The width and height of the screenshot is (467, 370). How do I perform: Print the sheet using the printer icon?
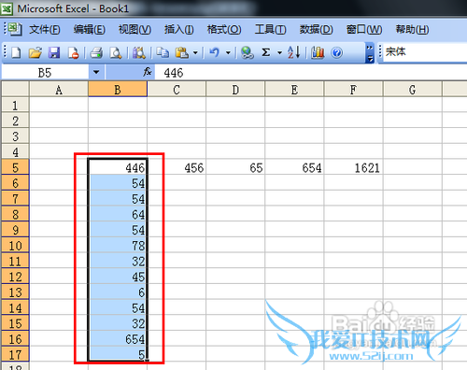pyautogui.click(x=96, y=52)
